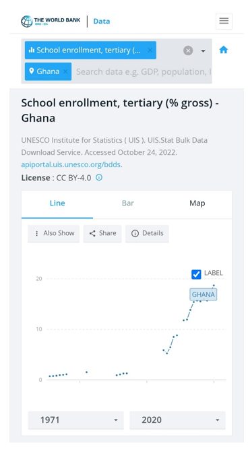Image resolution: width=248 pixels, height=456 pixels.
Task: Remove the Ghana country tag
Action: pyautogui.click(x=65, y=71)
